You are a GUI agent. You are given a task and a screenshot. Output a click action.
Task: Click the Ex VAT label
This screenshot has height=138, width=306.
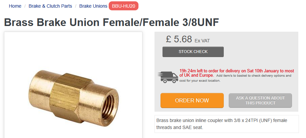tap(202, 41)
